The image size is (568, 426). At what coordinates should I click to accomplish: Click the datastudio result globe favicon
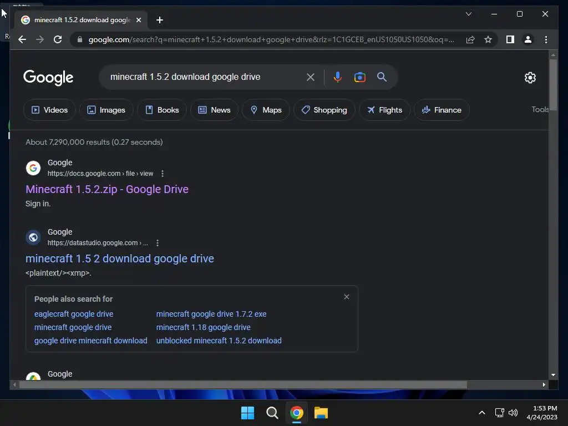click(33, 237)
